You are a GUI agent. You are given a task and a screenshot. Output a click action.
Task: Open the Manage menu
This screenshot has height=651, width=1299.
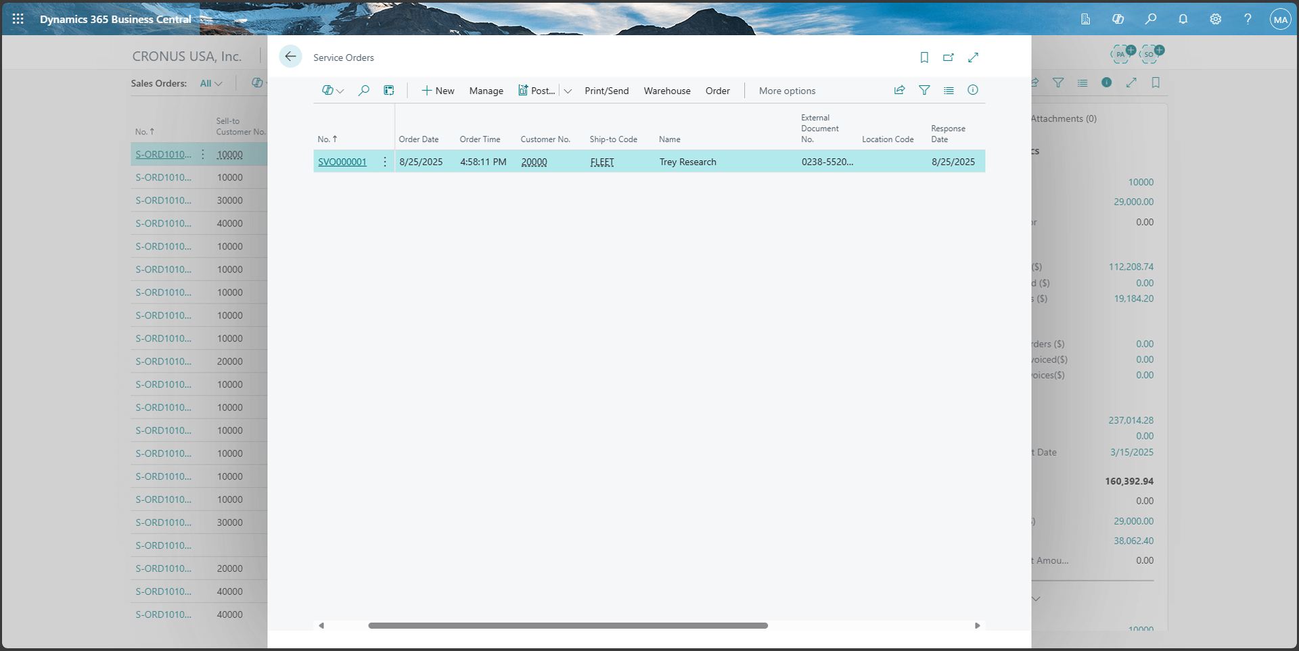click(486, 91)
